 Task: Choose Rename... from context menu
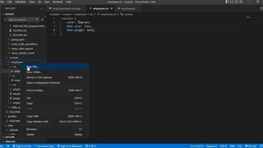click(x=54, y=129)
